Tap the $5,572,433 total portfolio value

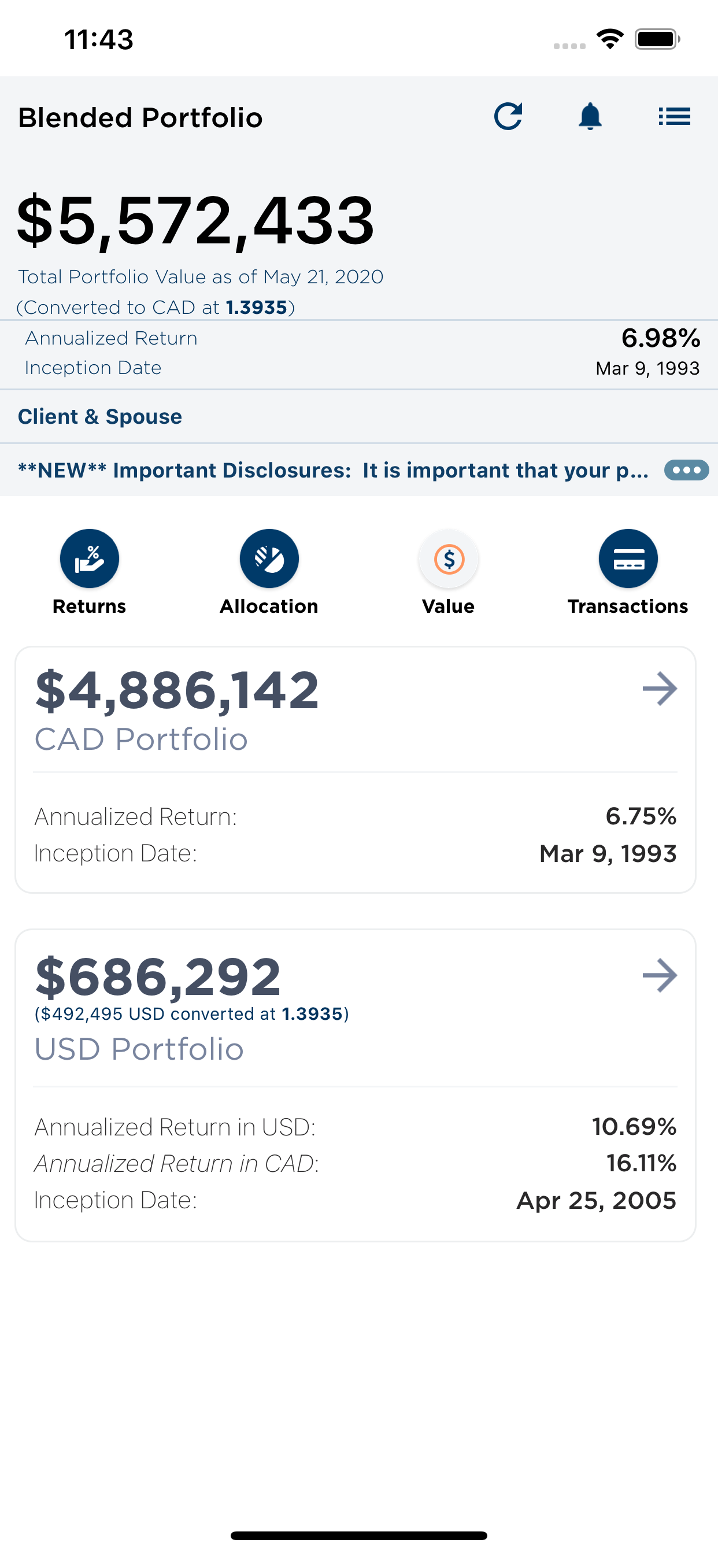tap(195, 221)
